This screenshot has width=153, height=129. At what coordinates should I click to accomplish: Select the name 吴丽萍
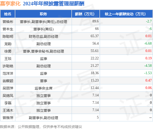point(8,88)
